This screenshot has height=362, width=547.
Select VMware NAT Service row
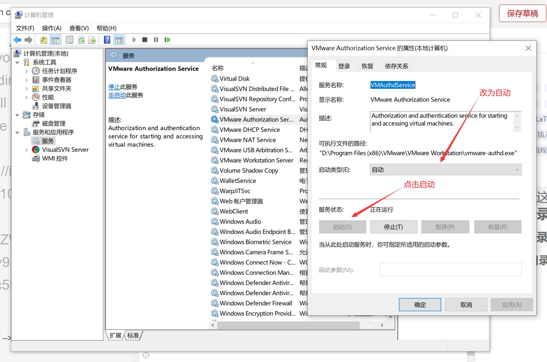pos(248,140)
